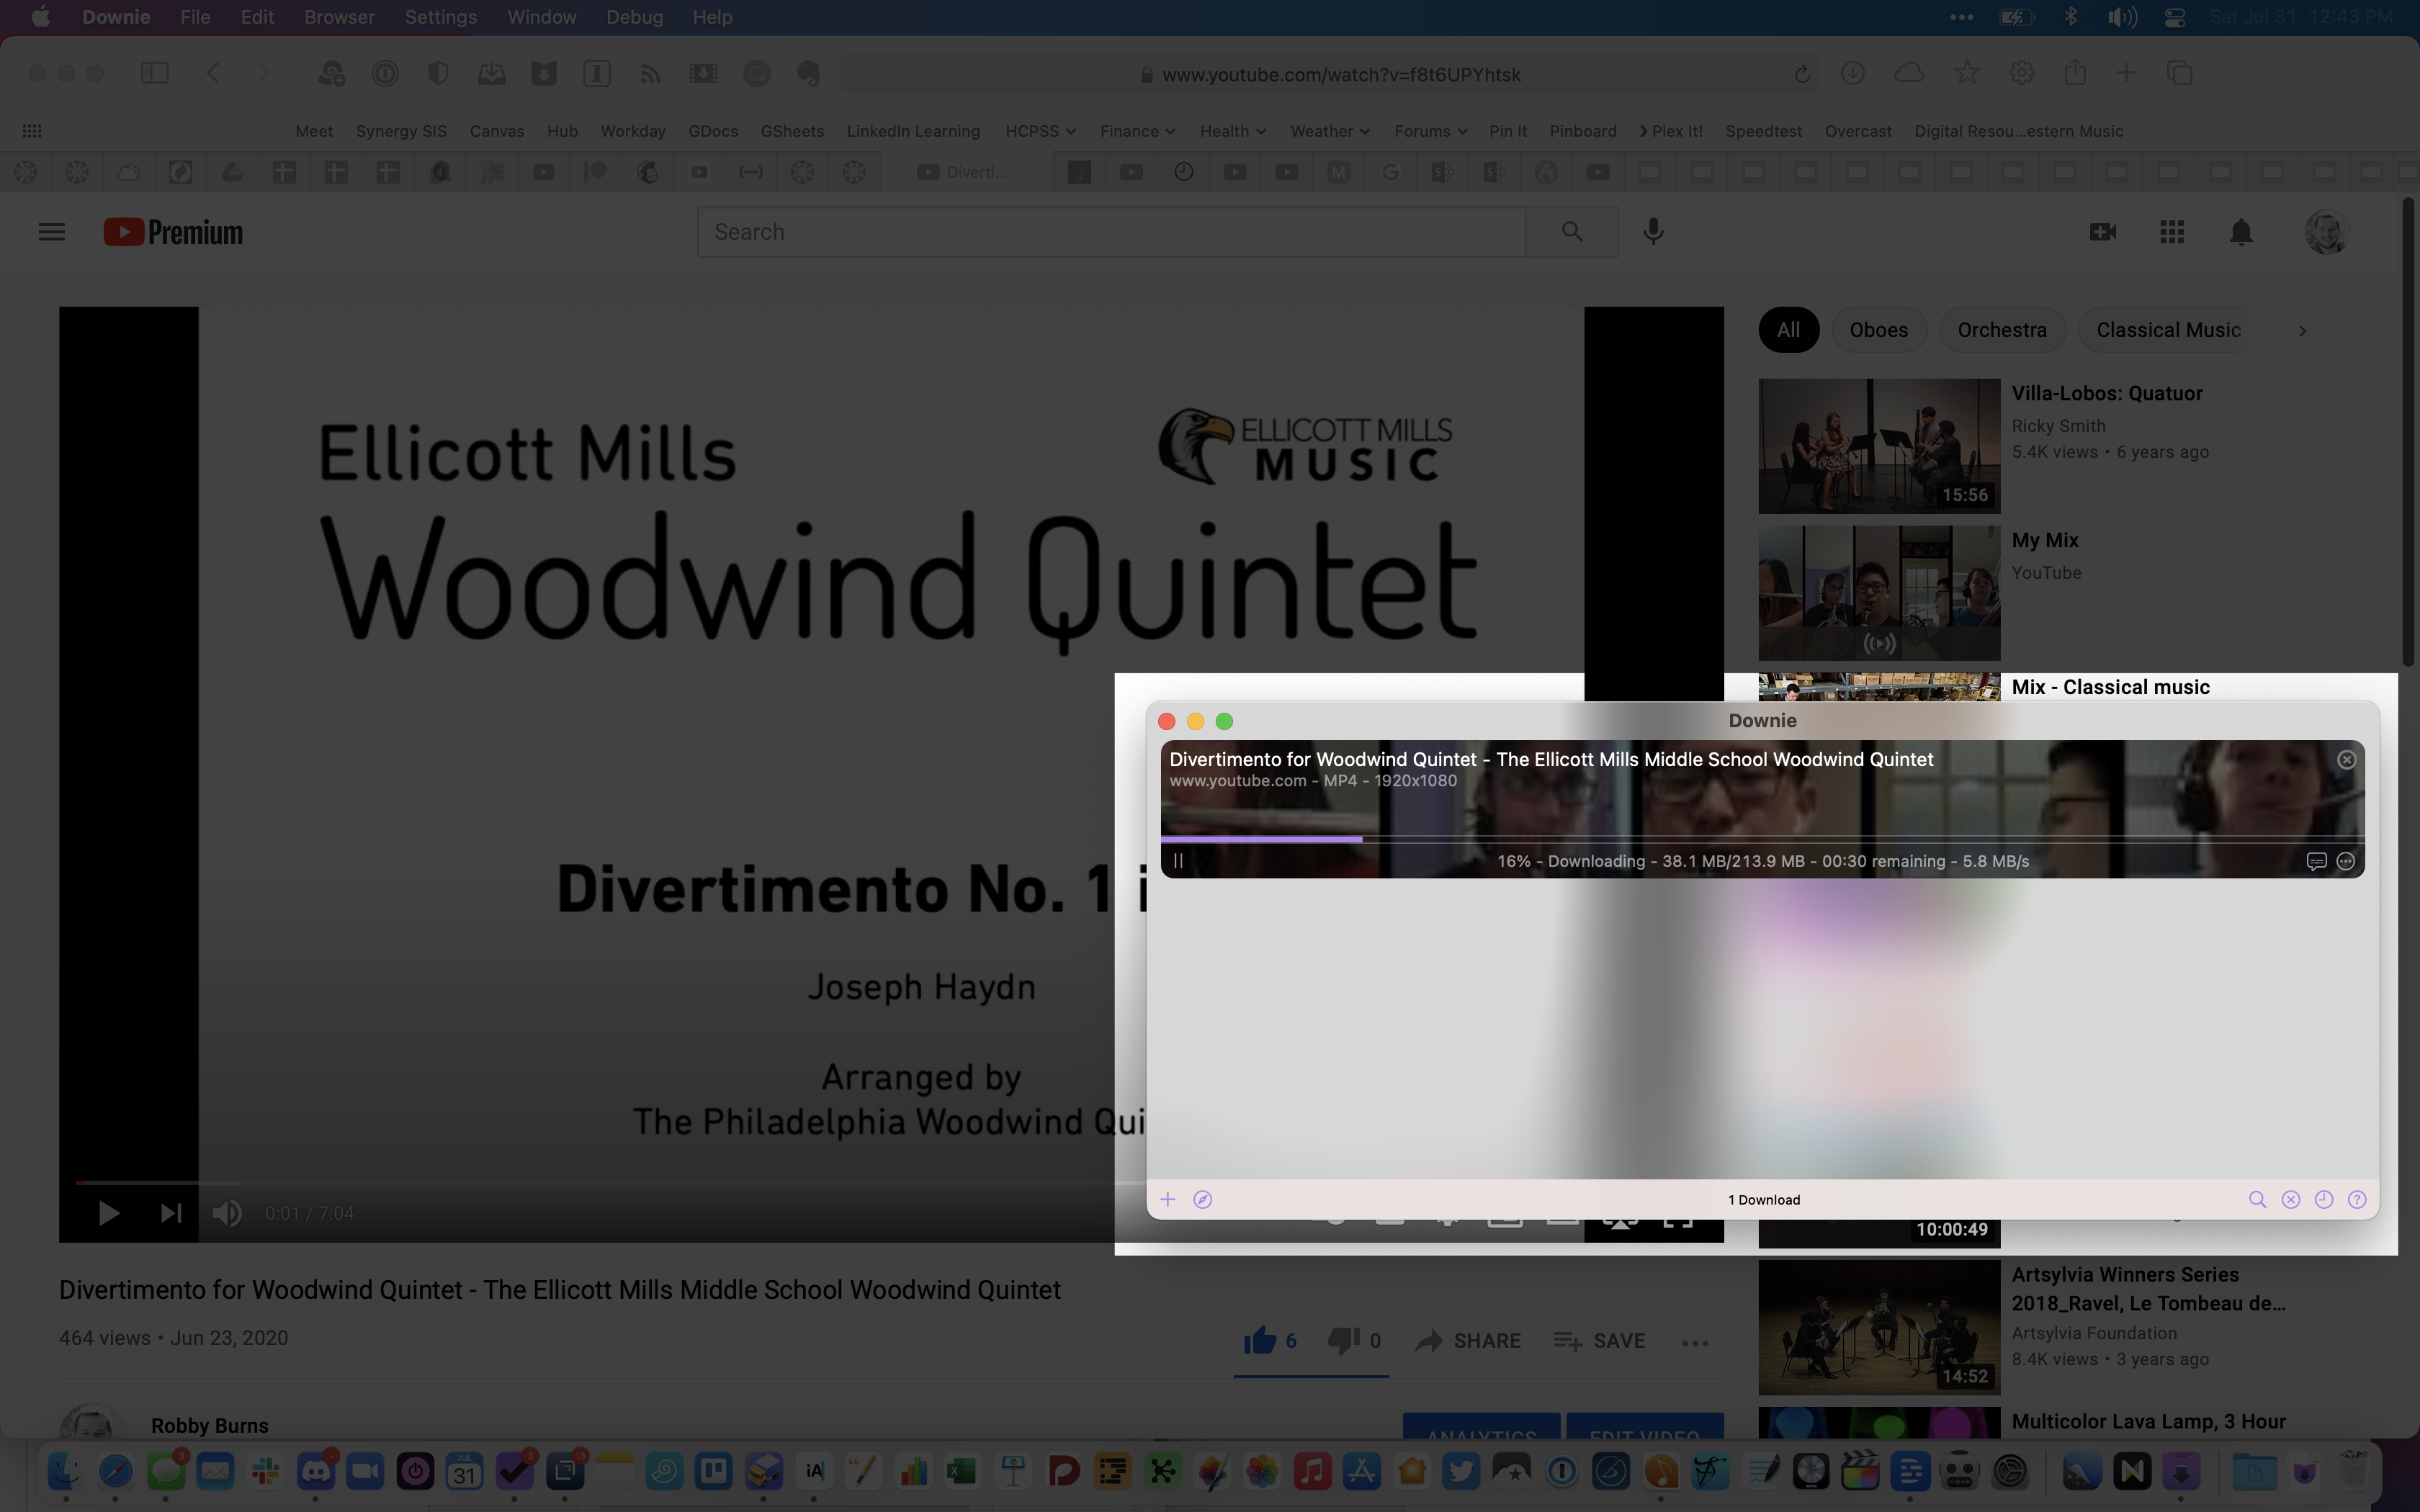Cancel the Divertimento download with X icon
Screen dimensions: 2420x1512
point(2346,760)
